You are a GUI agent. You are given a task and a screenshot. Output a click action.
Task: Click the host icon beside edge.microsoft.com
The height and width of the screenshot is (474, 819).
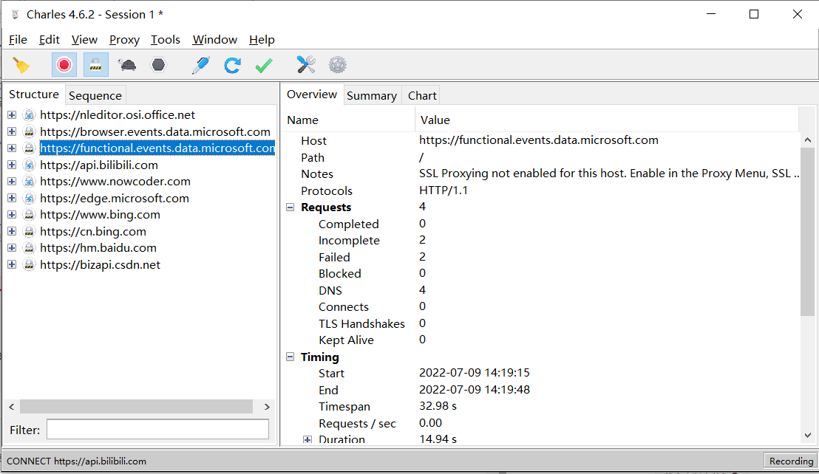pyautogui.click(x=30, y=198)
